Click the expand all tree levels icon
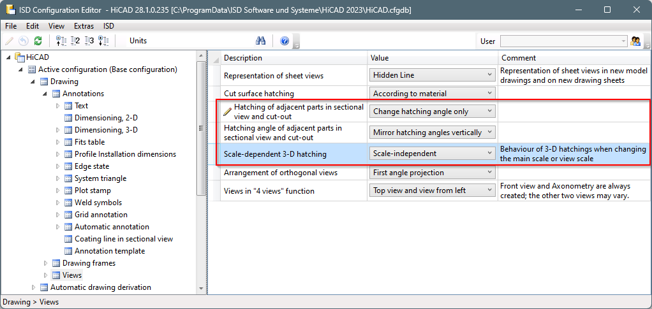 [x=103, y=41]
